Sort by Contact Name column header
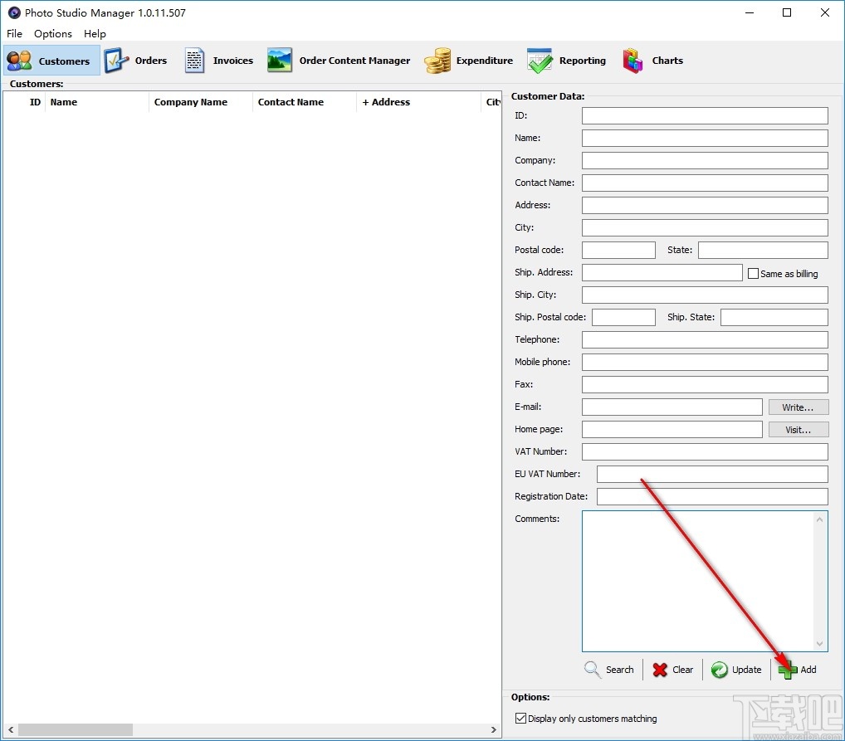This screenshot has height=741, width=845. click(x=305, y=102)
